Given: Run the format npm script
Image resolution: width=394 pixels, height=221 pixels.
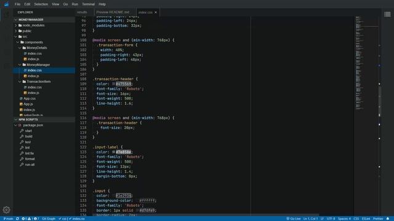Looking at the screenshot, I should pyautogui.click(x=30, y=159).
